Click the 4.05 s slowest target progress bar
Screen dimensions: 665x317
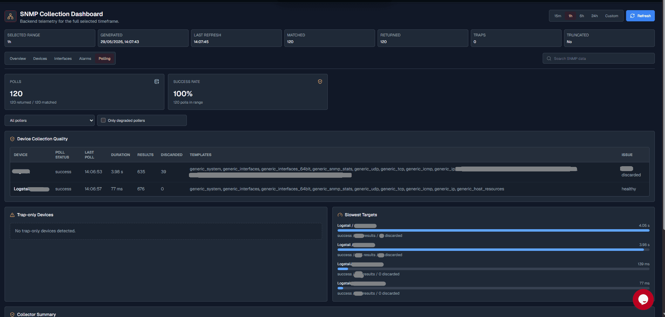click(x=493, y=230)
